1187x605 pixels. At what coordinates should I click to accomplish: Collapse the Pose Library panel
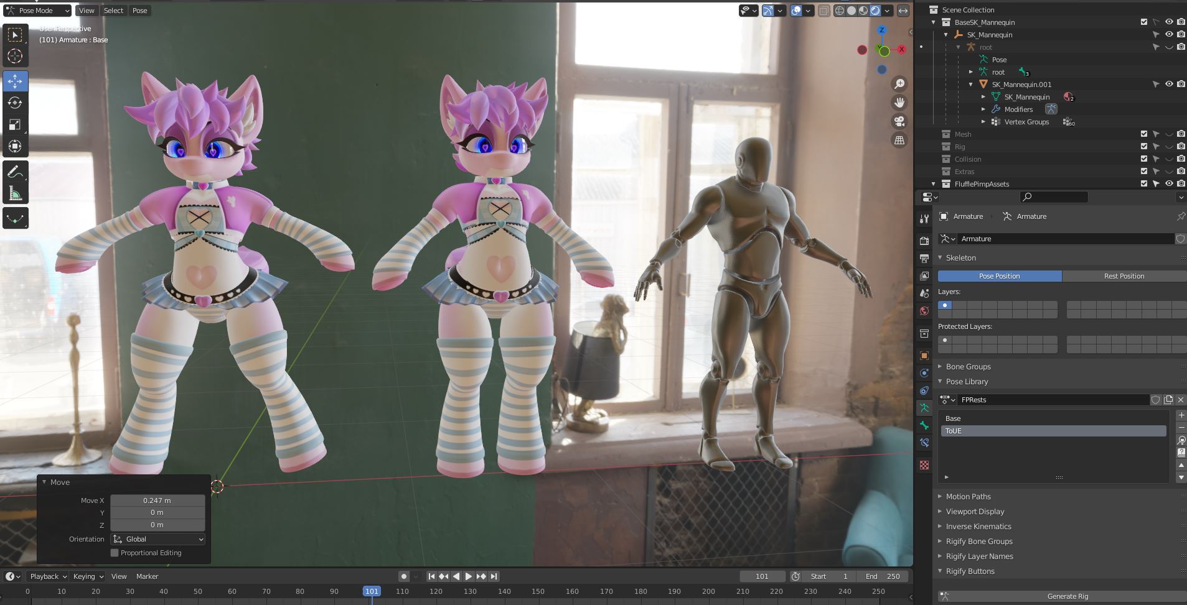[x=941, y=381]
